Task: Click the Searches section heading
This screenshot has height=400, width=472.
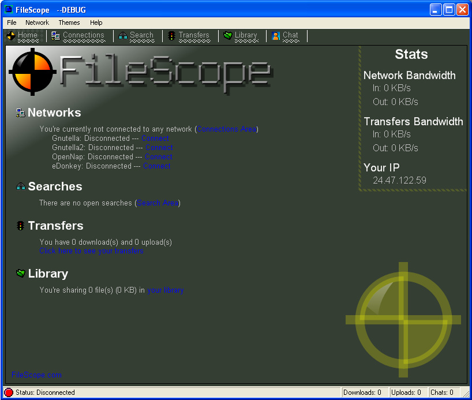Action: coord(55,186)
